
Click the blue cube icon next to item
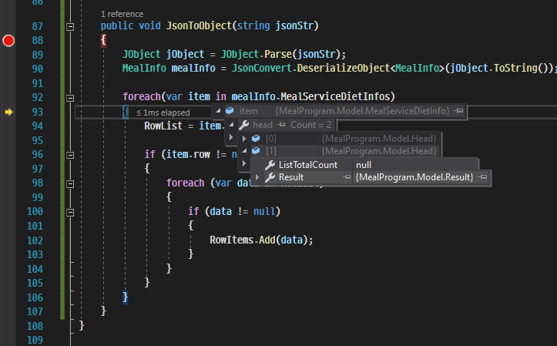pos(230,111)
